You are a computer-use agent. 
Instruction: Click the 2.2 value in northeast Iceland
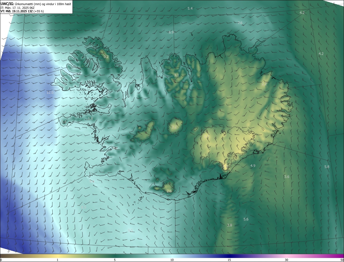pos(264,84)
